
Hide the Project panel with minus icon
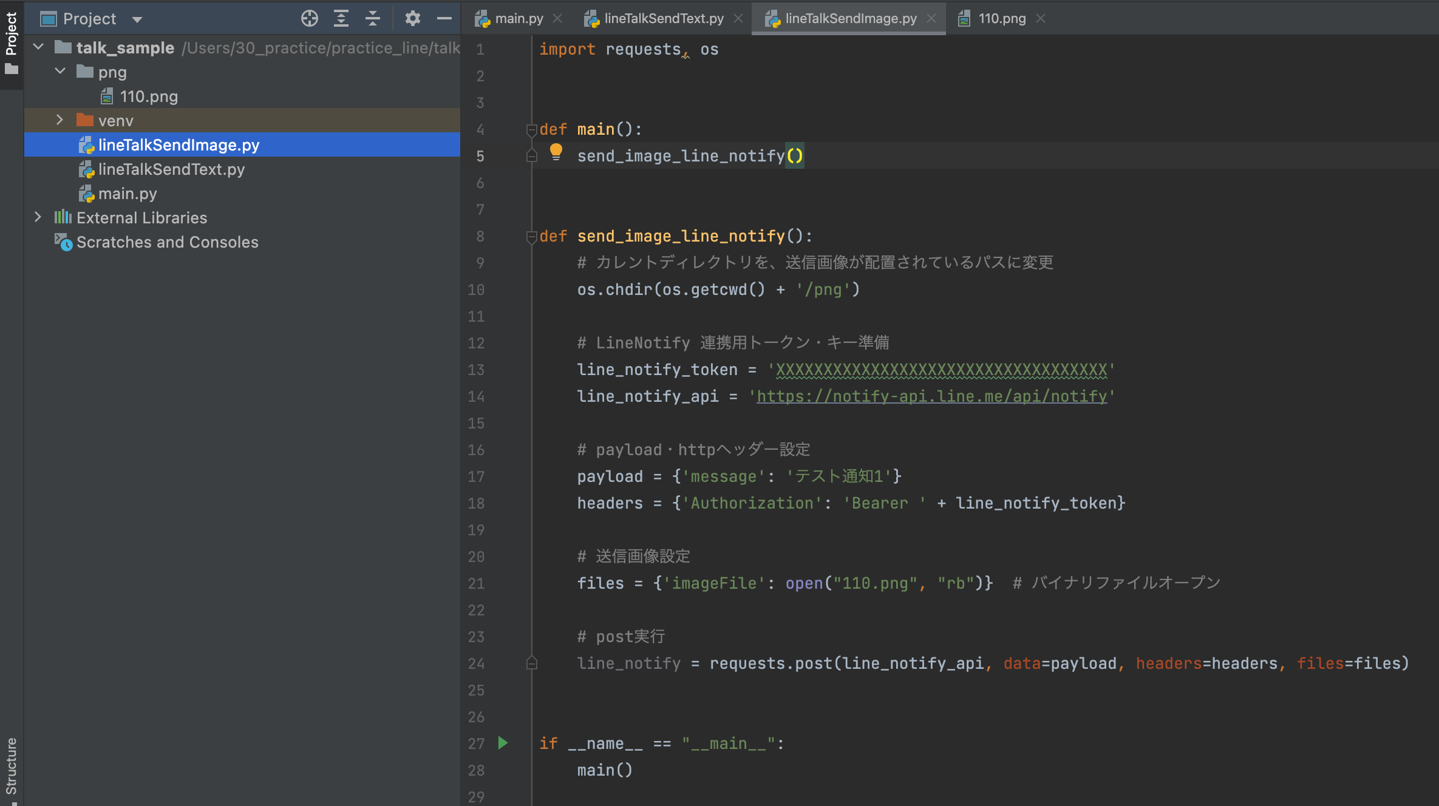coord(444,19)
